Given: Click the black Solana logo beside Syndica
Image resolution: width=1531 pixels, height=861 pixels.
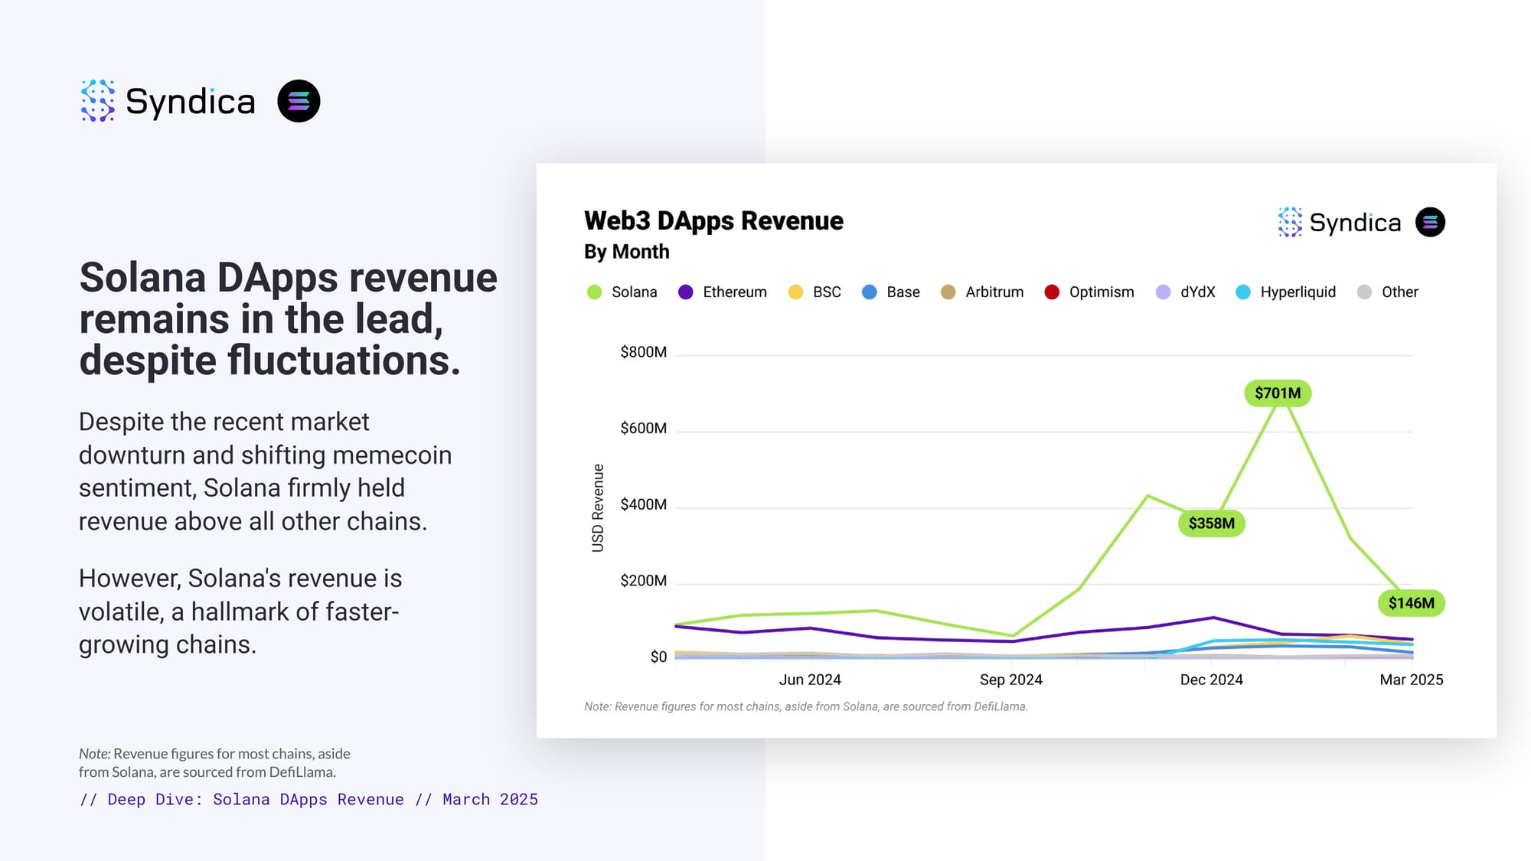Looking at the screenshot, I should coord(299,101).
